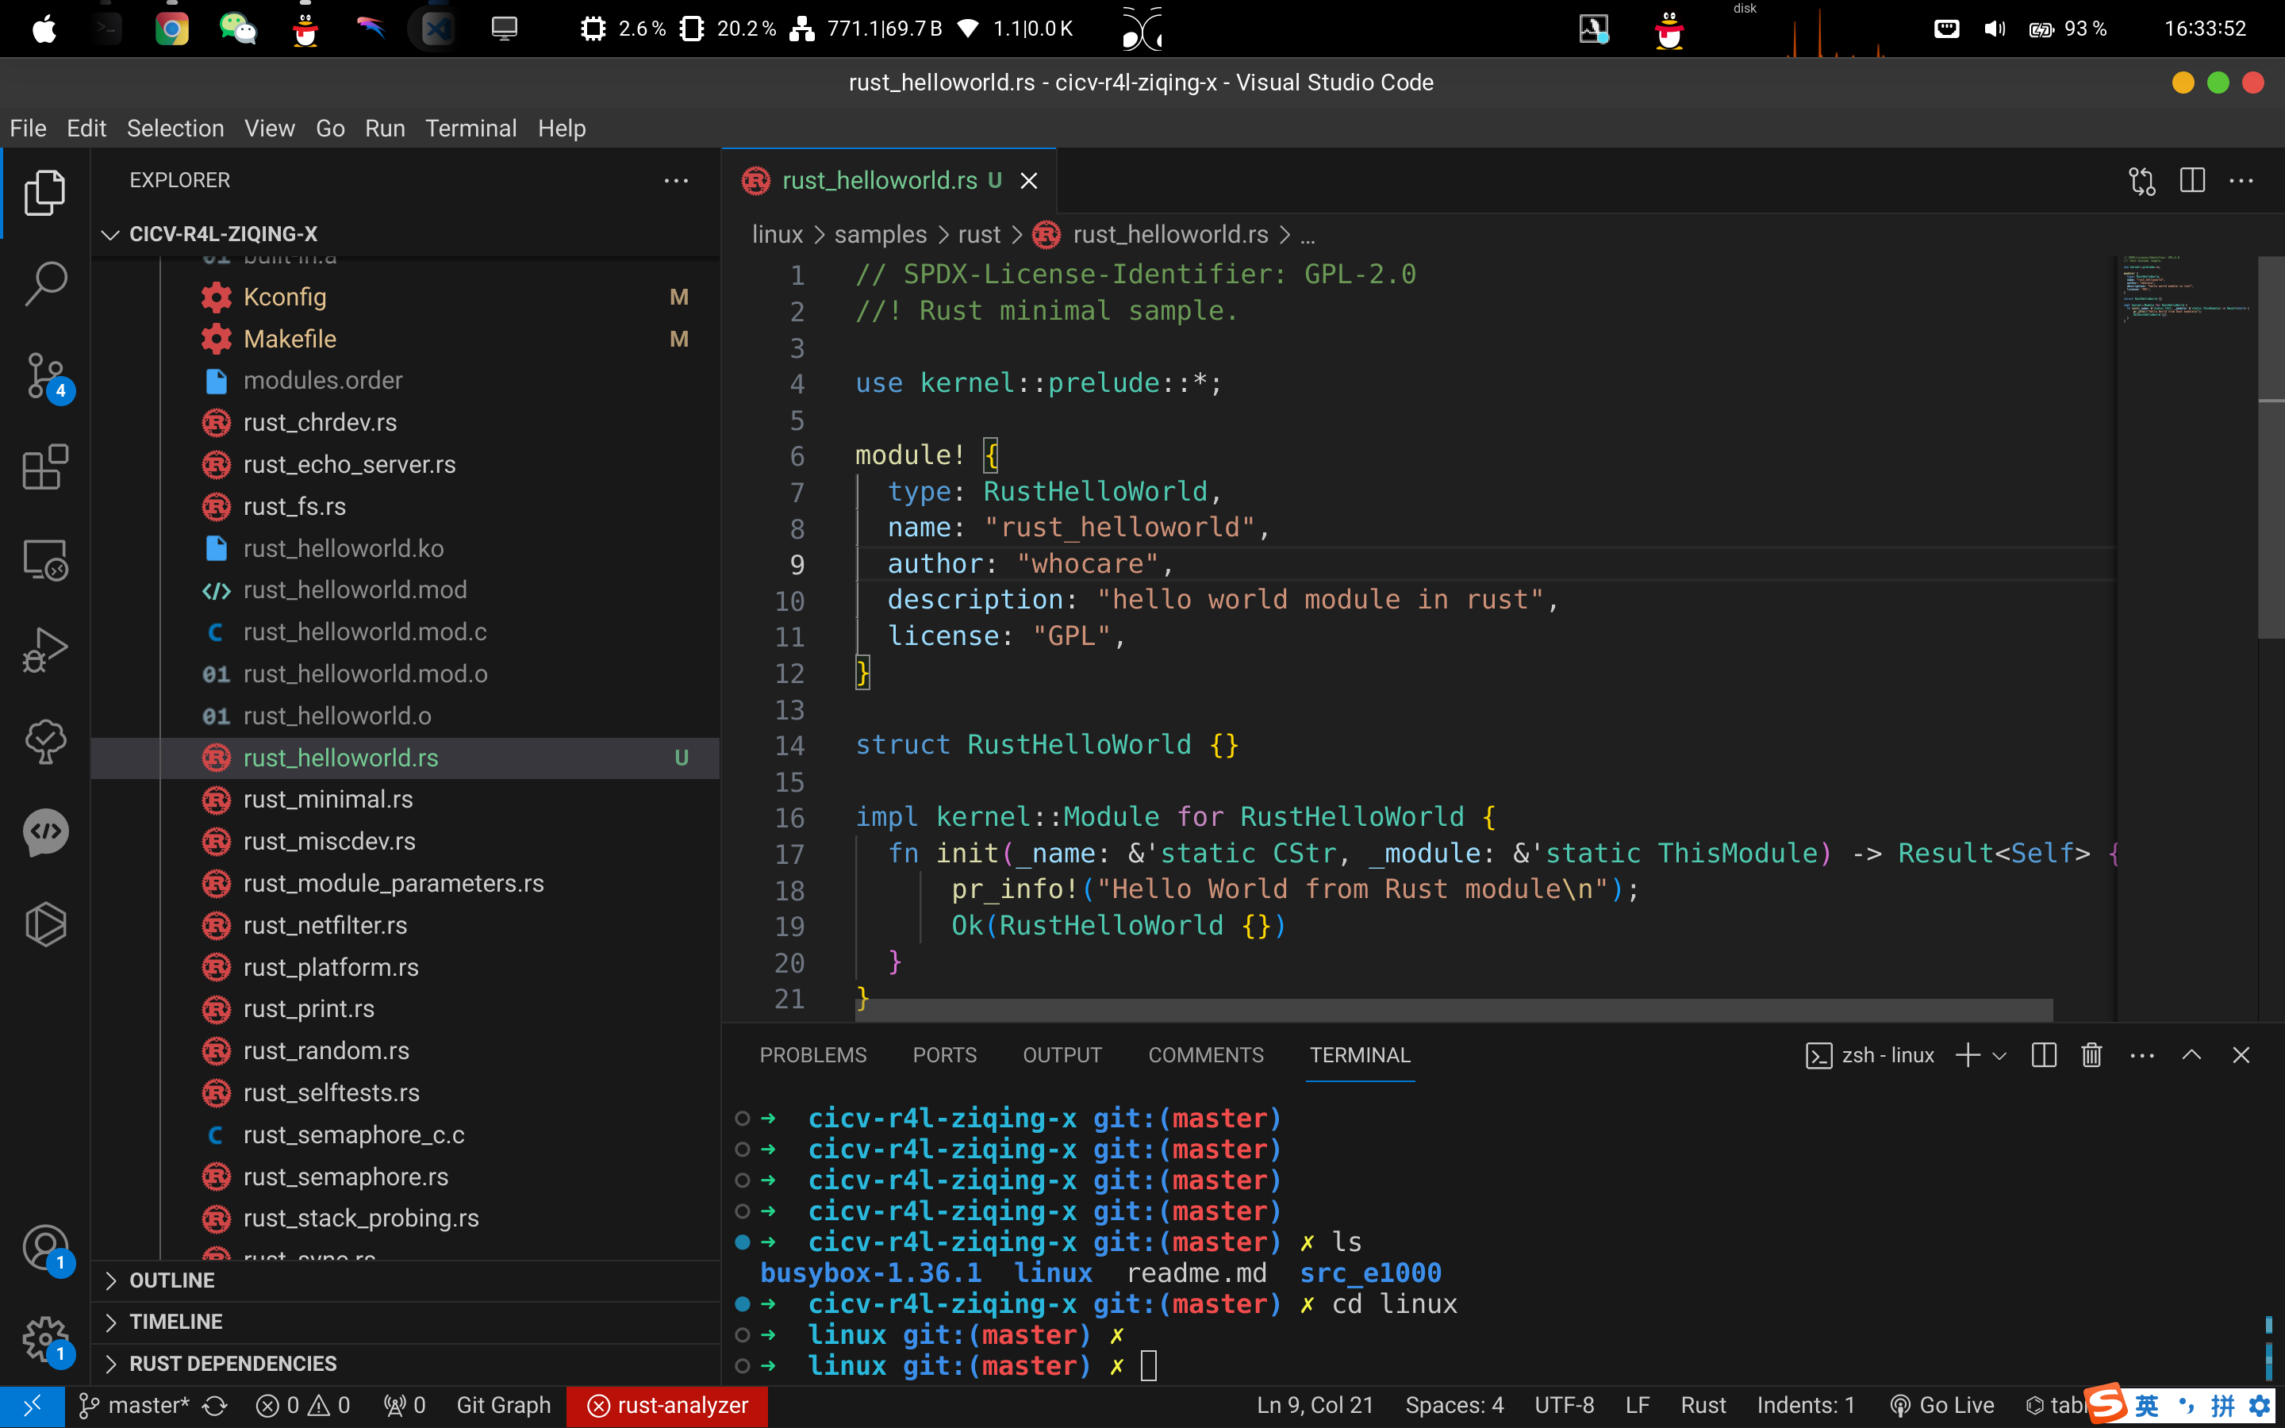Image resolution: width=2285 pixels, height=1428 pixels.
Task: Open Run and Debug view
Action: click(x=44, y=650)
